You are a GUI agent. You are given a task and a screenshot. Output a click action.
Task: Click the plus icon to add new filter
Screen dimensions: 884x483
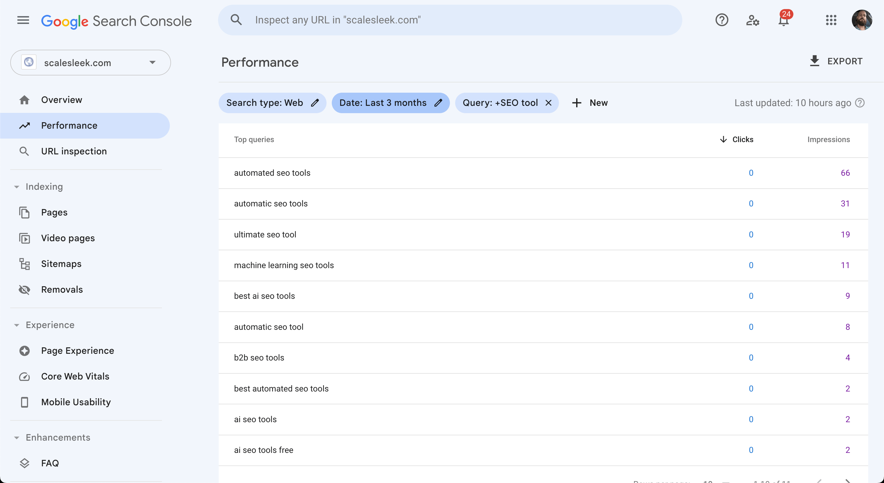pyautogui.click(x=576, y=103)
